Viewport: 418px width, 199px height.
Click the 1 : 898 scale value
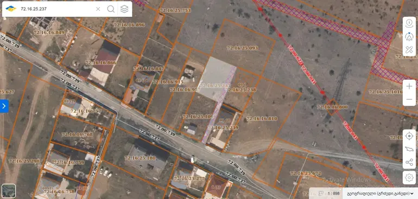[x=333, y=194]
